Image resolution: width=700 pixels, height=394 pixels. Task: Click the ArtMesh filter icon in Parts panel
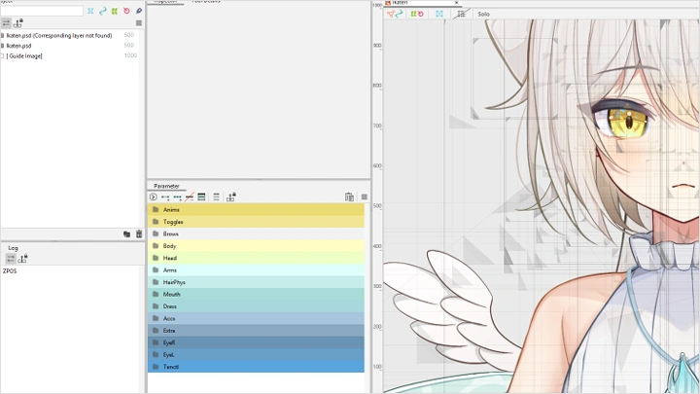coord(90,11)
